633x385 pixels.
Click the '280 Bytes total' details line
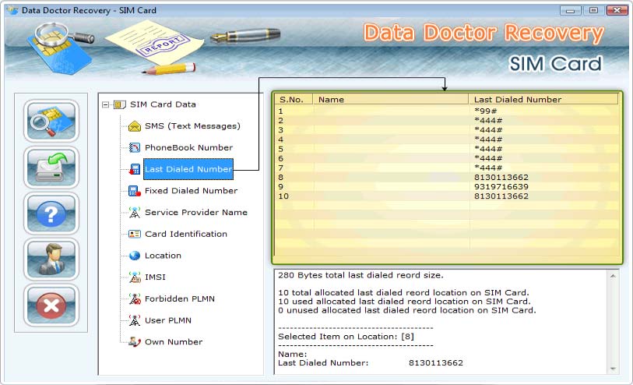(x=360, y=275)
